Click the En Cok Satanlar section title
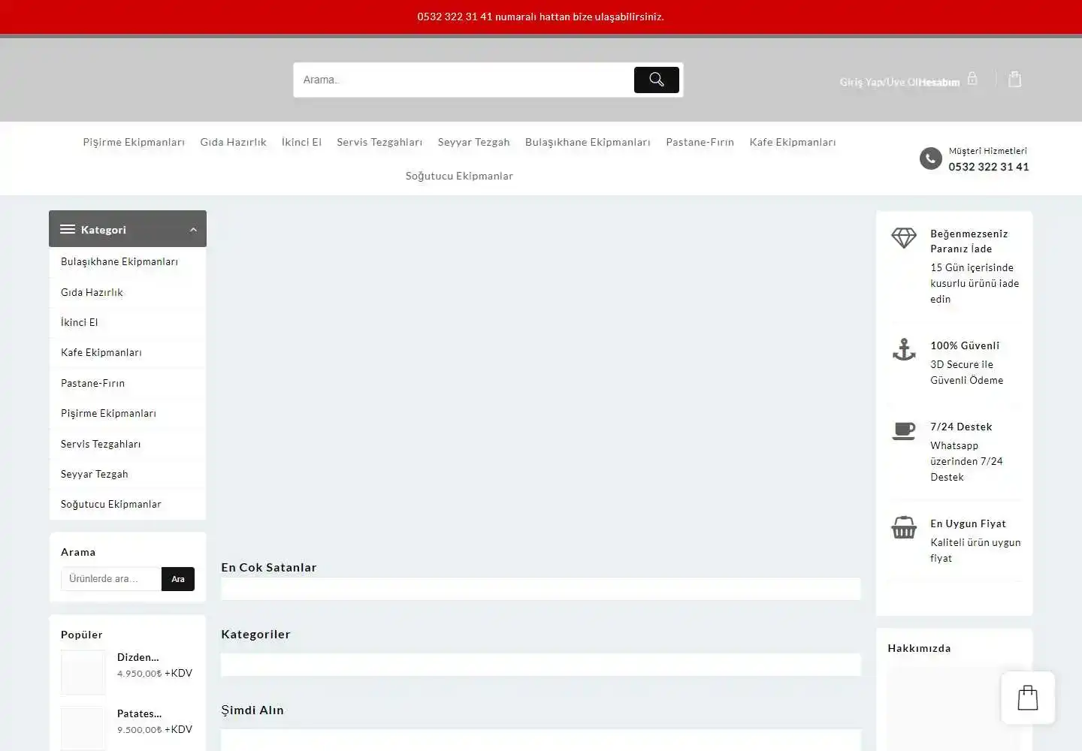Image resolution: width=1082 pixels, height=751 pixels. pos(268,567)
